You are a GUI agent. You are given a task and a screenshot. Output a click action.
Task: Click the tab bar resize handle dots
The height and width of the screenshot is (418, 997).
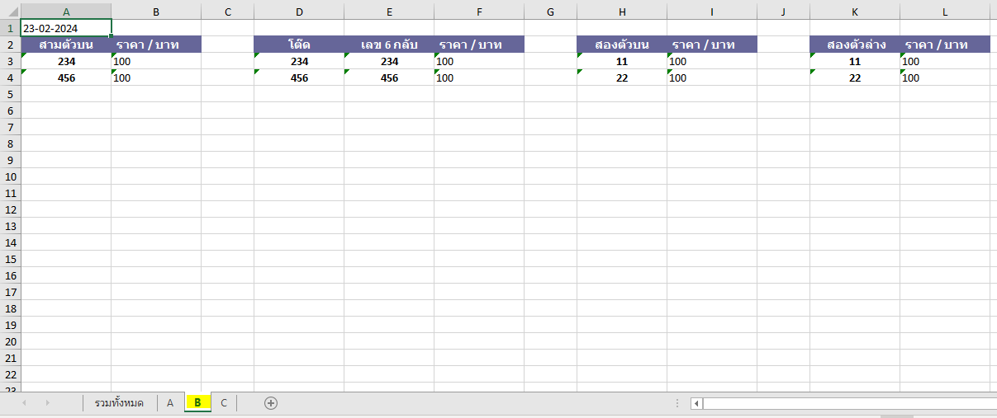coord(677,403)
